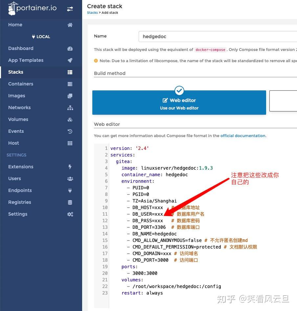297x311 pixels.
Task: Click the Stacks breadcrumb link
Action: click(92, 12)
